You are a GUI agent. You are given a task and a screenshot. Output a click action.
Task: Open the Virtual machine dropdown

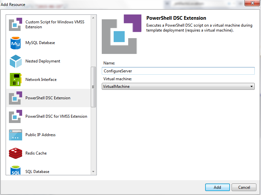click(x=178, y=86)
